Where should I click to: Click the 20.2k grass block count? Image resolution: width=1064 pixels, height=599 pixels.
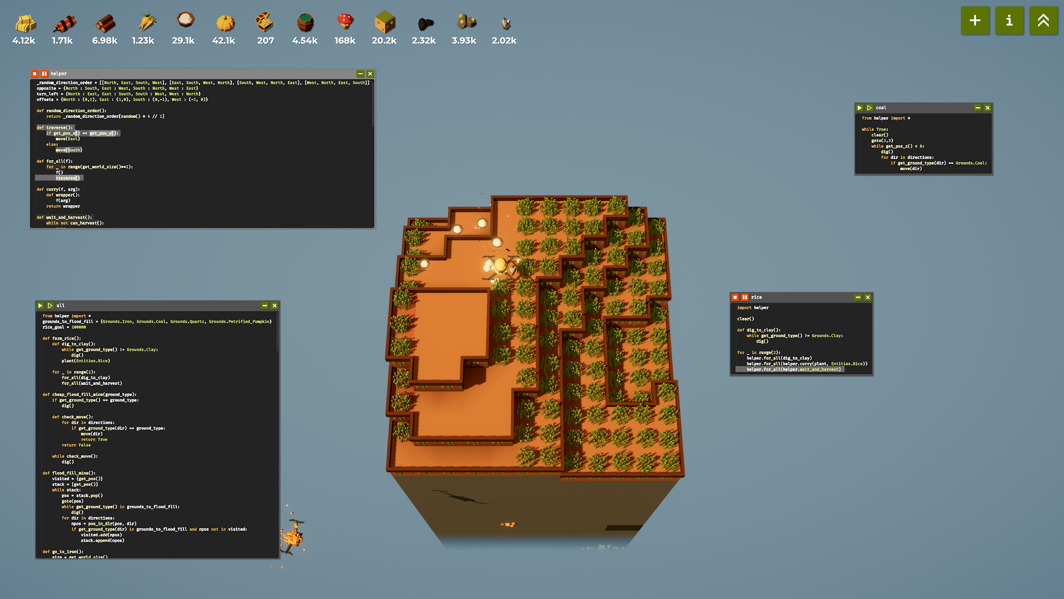[384, 40]
